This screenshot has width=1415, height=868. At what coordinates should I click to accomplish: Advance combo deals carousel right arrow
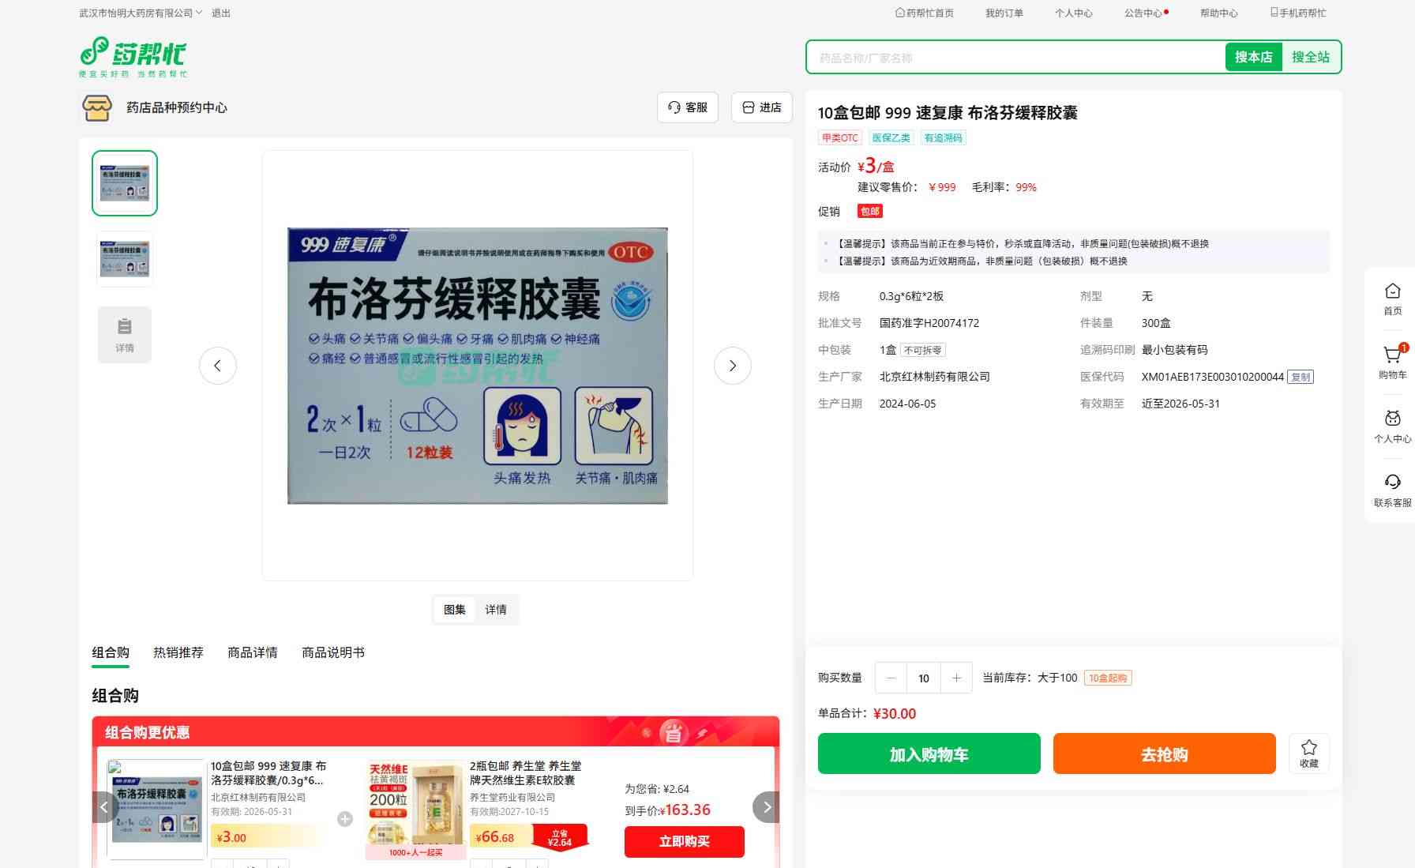(x=766, y=807)
